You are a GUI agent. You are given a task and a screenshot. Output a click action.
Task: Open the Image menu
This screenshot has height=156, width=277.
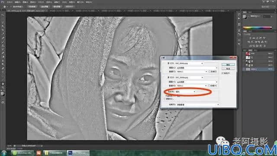point(25,2)
